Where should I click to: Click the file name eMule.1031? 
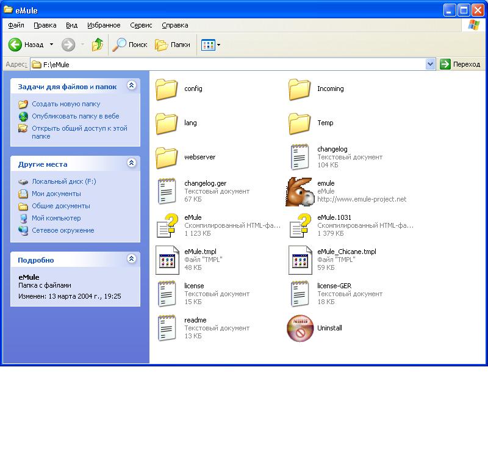point(334,217)
